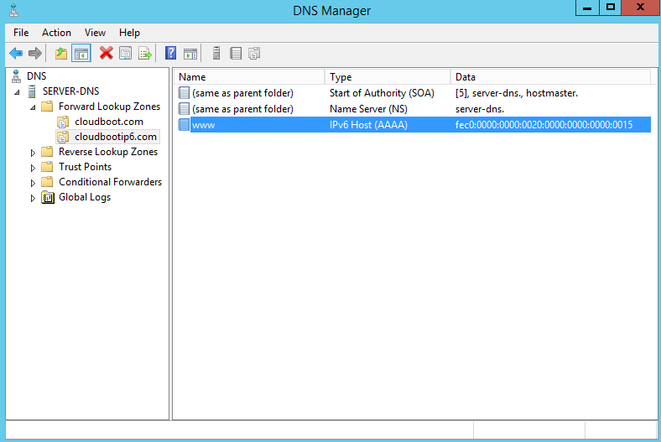The height and width of the screenshot is (442, 661).
Task: Open the blue Help question mark icon
Action: coord(171,54)
